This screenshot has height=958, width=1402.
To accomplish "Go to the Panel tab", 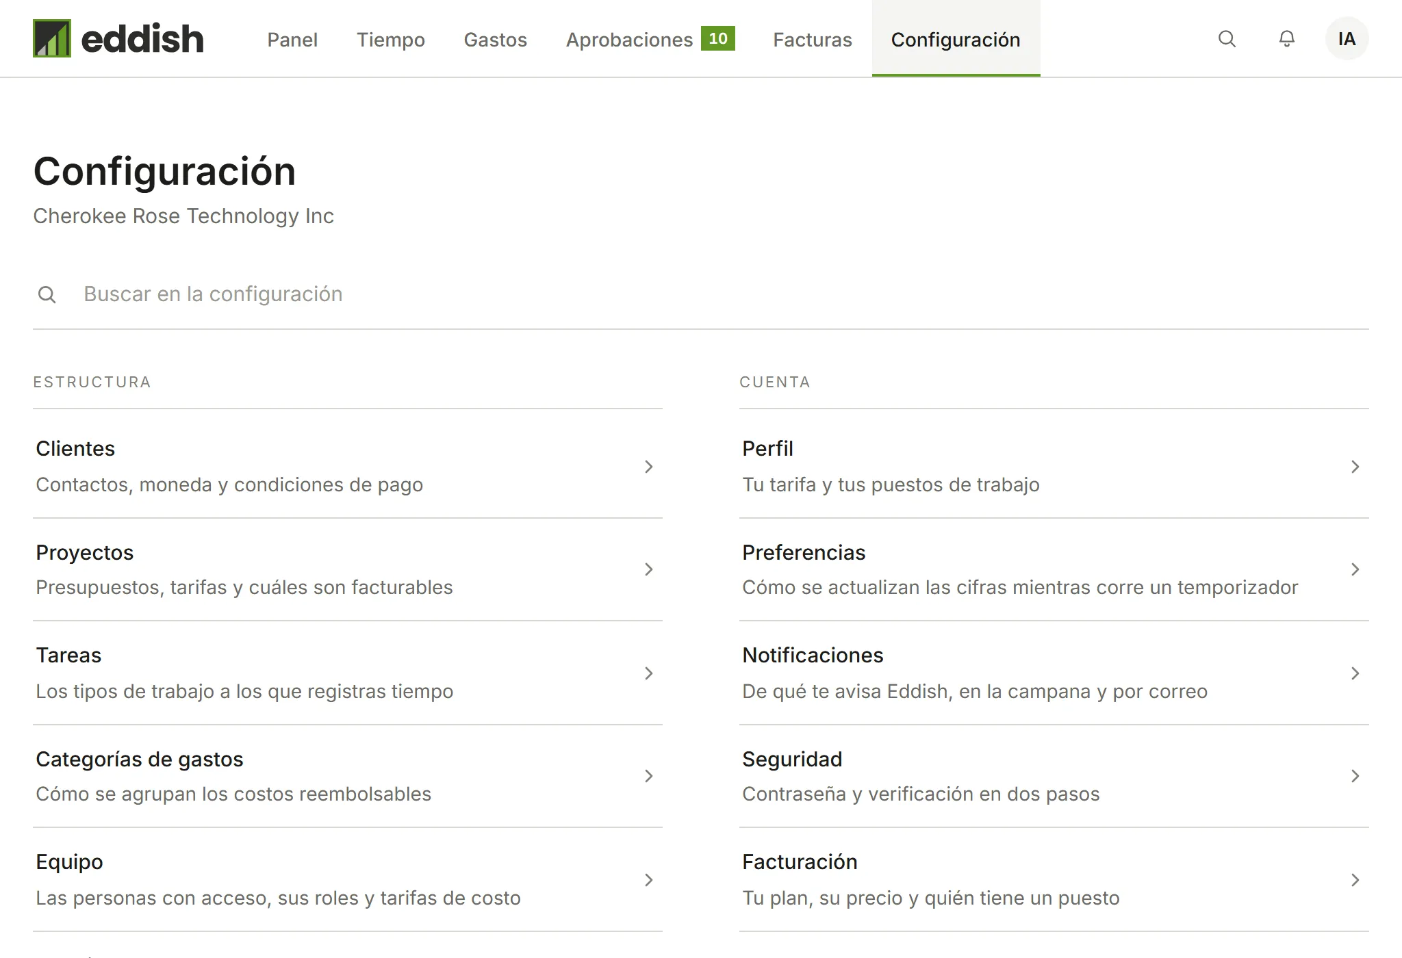I will tap(292, 39).
